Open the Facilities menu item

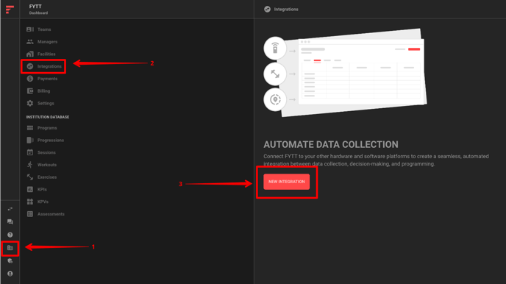coord(41,54)
